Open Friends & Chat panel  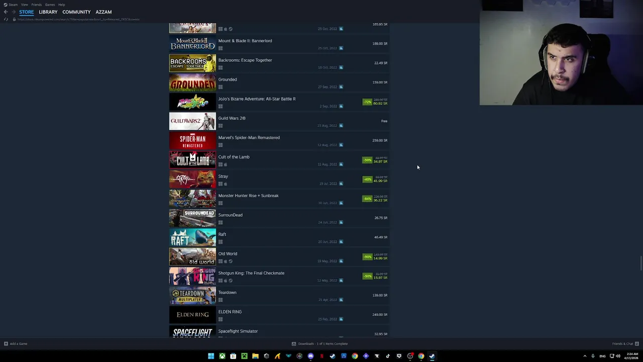[x=625, y=344]
